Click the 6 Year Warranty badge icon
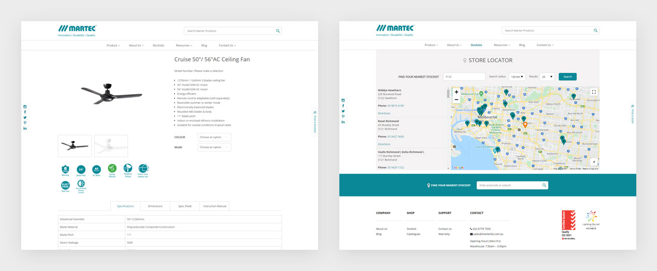The height and width of the screenshot is (271, 657). pyautogui.click(x=65, y=169)
